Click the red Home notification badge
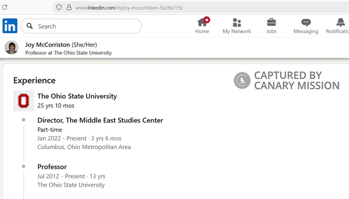The width and height of the screenshot is (349, 199). click(x=206, y=20)
